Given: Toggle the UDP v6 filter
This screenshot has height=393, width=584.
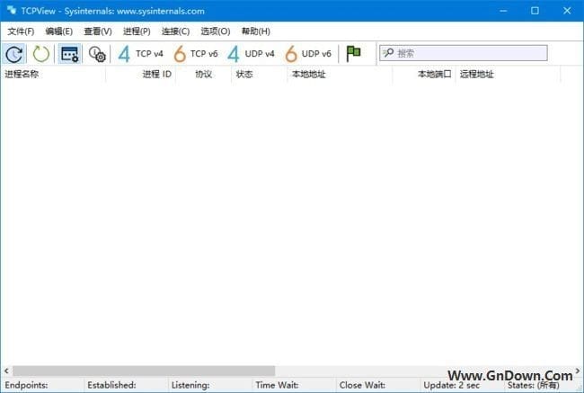Looking at the screenshot, I should (308, 54).
